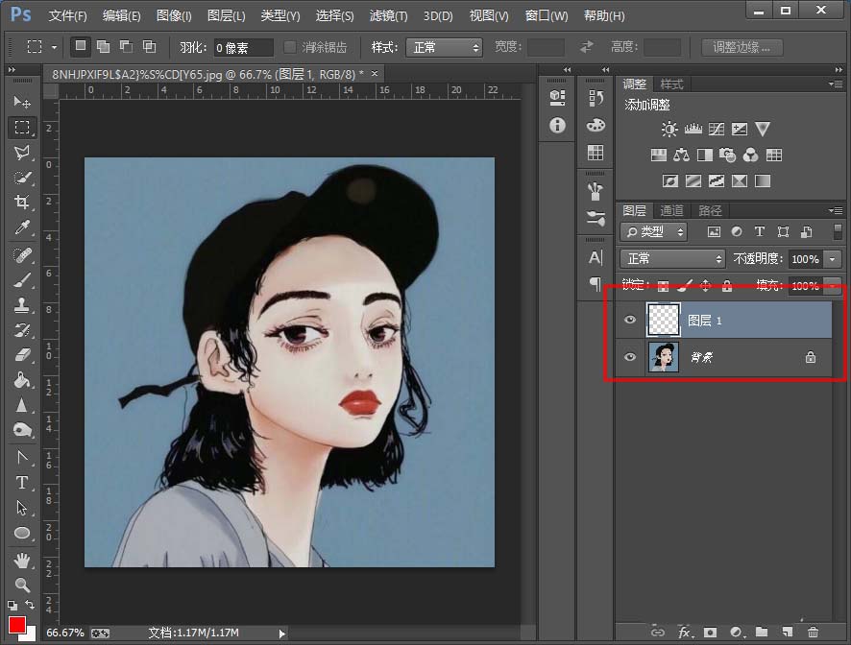Hide the 图层 1 layer visibility eye
Screen dimensions: 851x645
point(630,321)
